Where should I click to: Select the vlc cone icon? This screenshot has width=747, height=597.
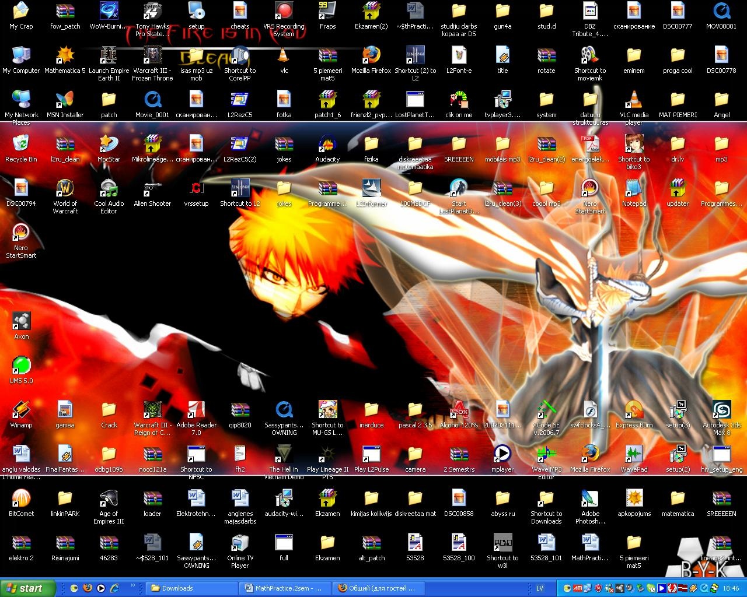pos(284,55)
